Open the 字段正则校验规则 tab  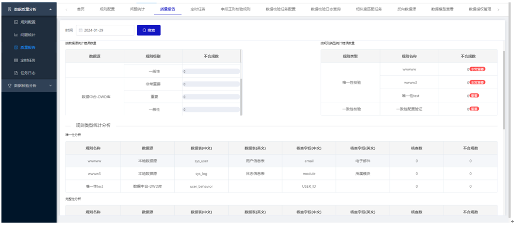[x=235, y=9]
